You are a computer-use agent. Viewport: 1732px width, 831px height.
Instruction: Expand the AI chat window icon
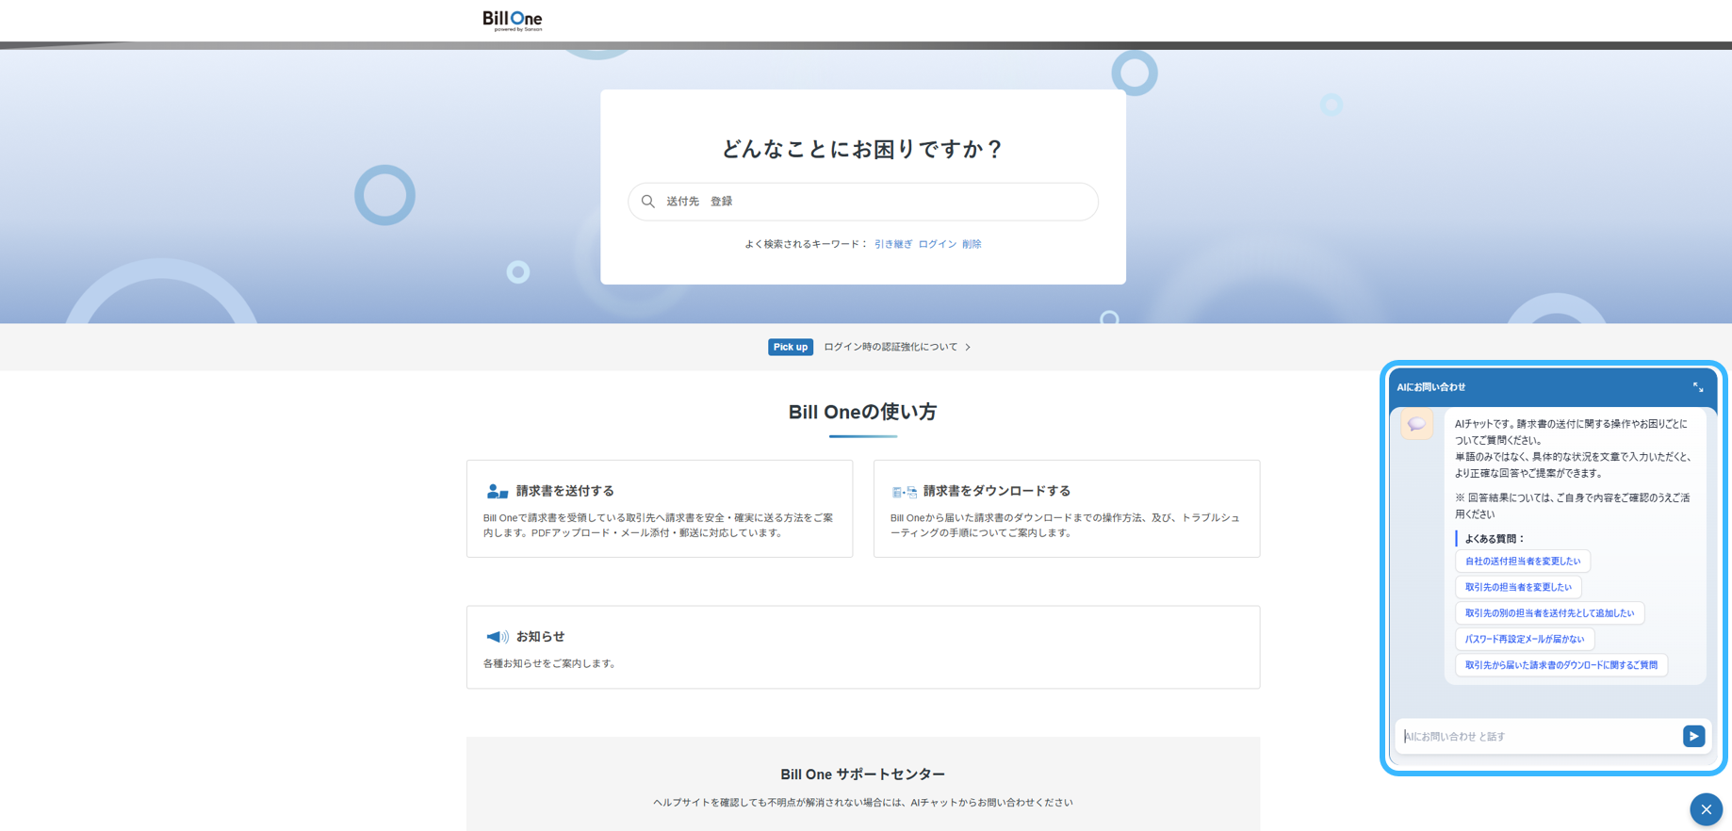[x=1697, y=387]
